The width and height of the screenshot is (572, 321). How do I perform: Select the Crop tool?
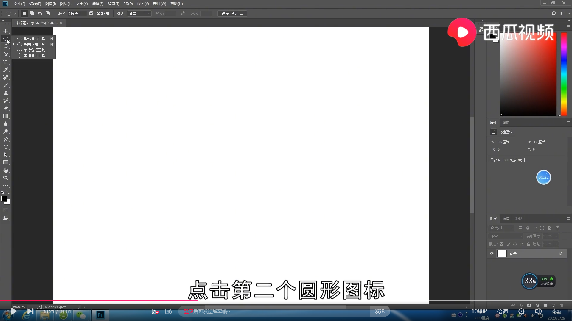6,62
